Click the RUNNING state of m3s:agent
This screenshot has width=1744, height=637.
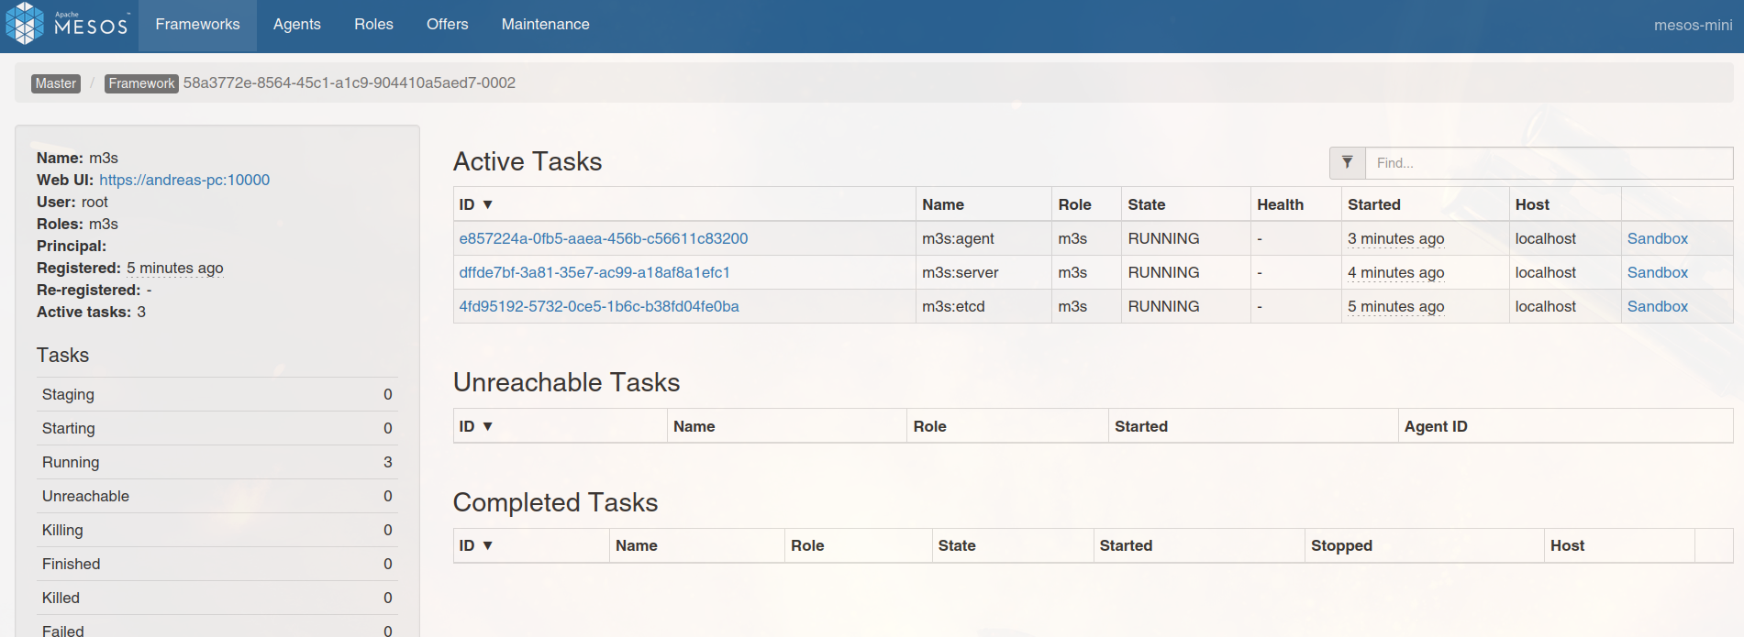pyautogui.click(x=1163, y=238)
